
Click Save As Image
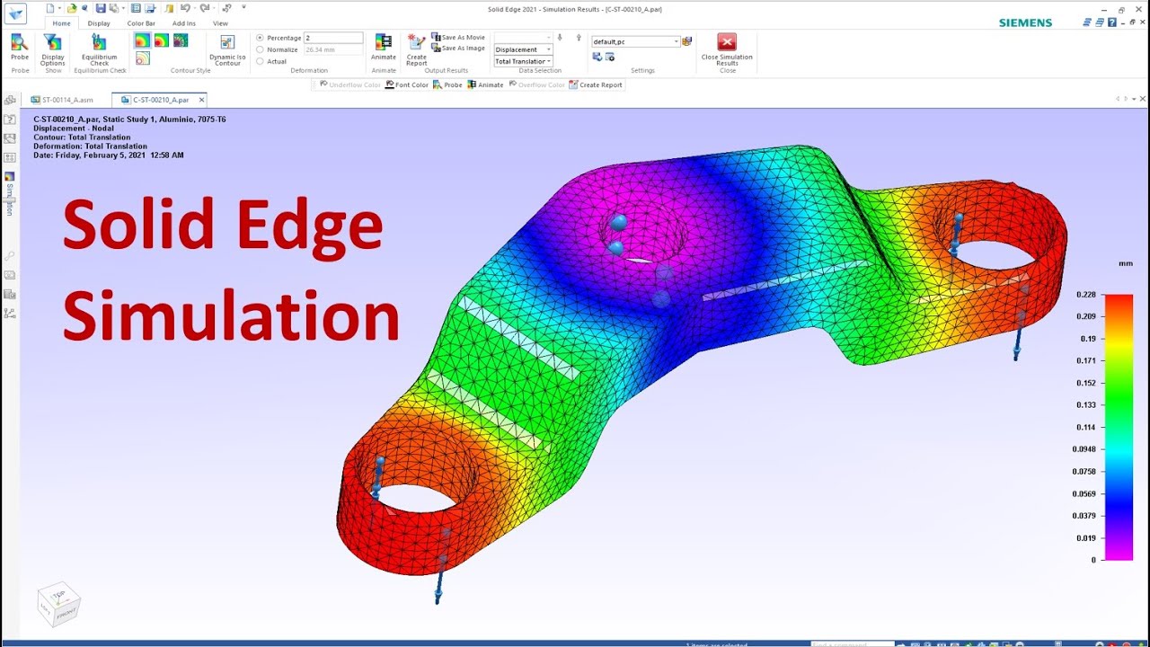coord(458,49)
